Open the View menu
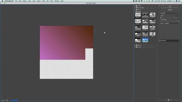 [51, 1]
